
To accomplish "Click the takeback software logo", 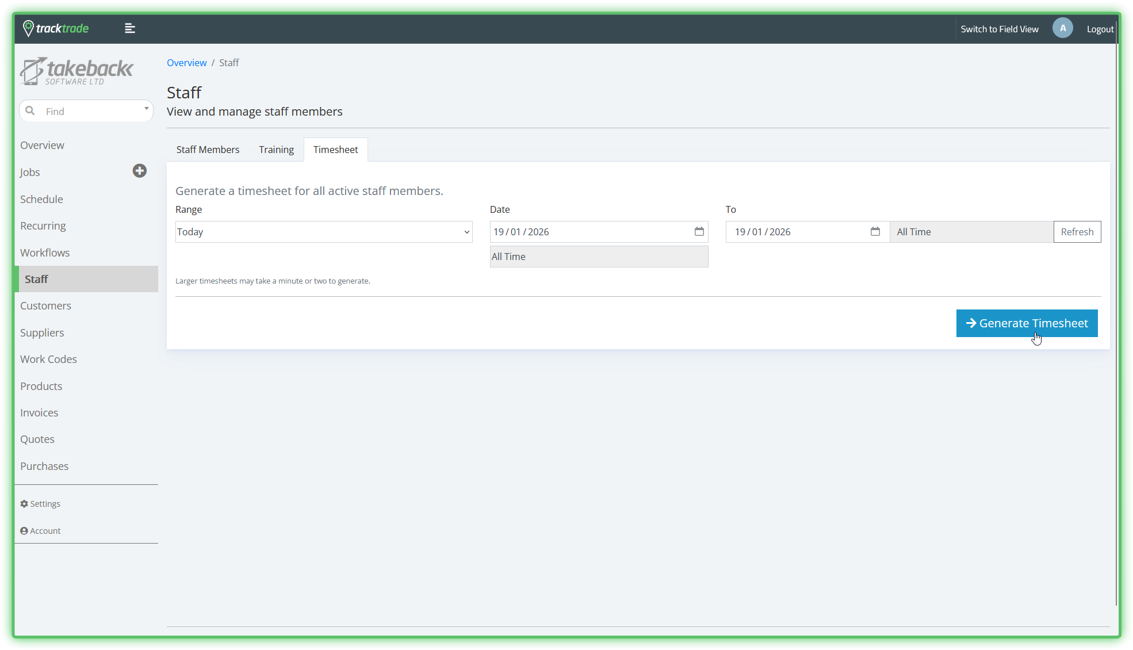I will click(76, 72).
